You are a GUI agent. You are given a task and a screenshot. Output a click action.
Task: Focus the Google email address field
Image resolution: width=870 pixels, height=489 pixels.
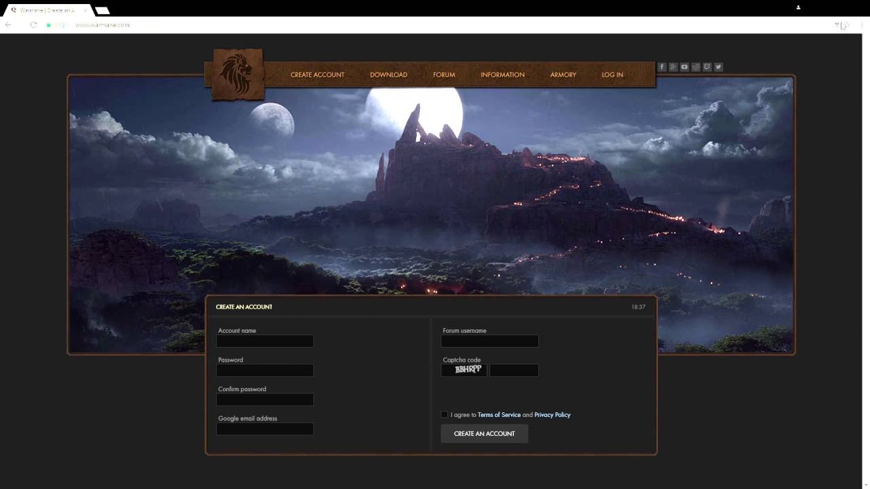tap(265, 429)
